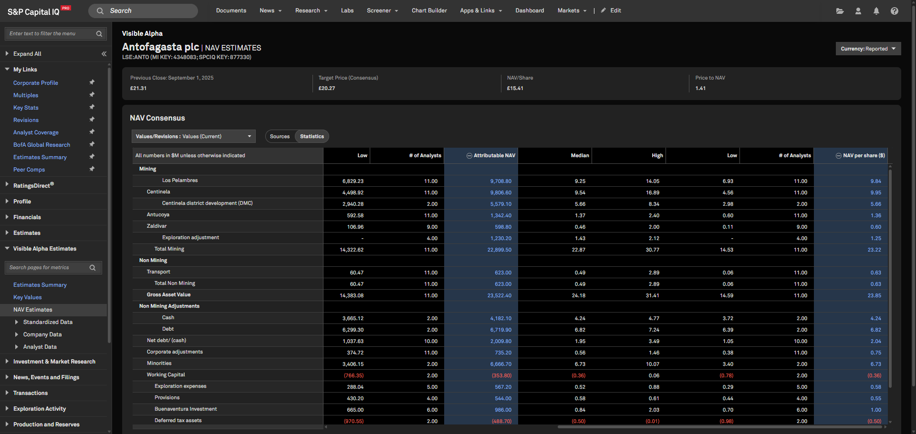Viewport: 916px width, 434px height.
Task: Open Key Values link
Action: pos(27,297)
